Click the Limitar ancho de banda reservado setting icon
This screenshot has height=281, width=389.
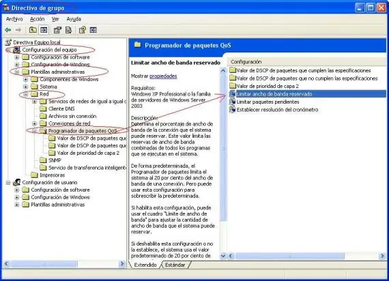[x=232, y=93]
